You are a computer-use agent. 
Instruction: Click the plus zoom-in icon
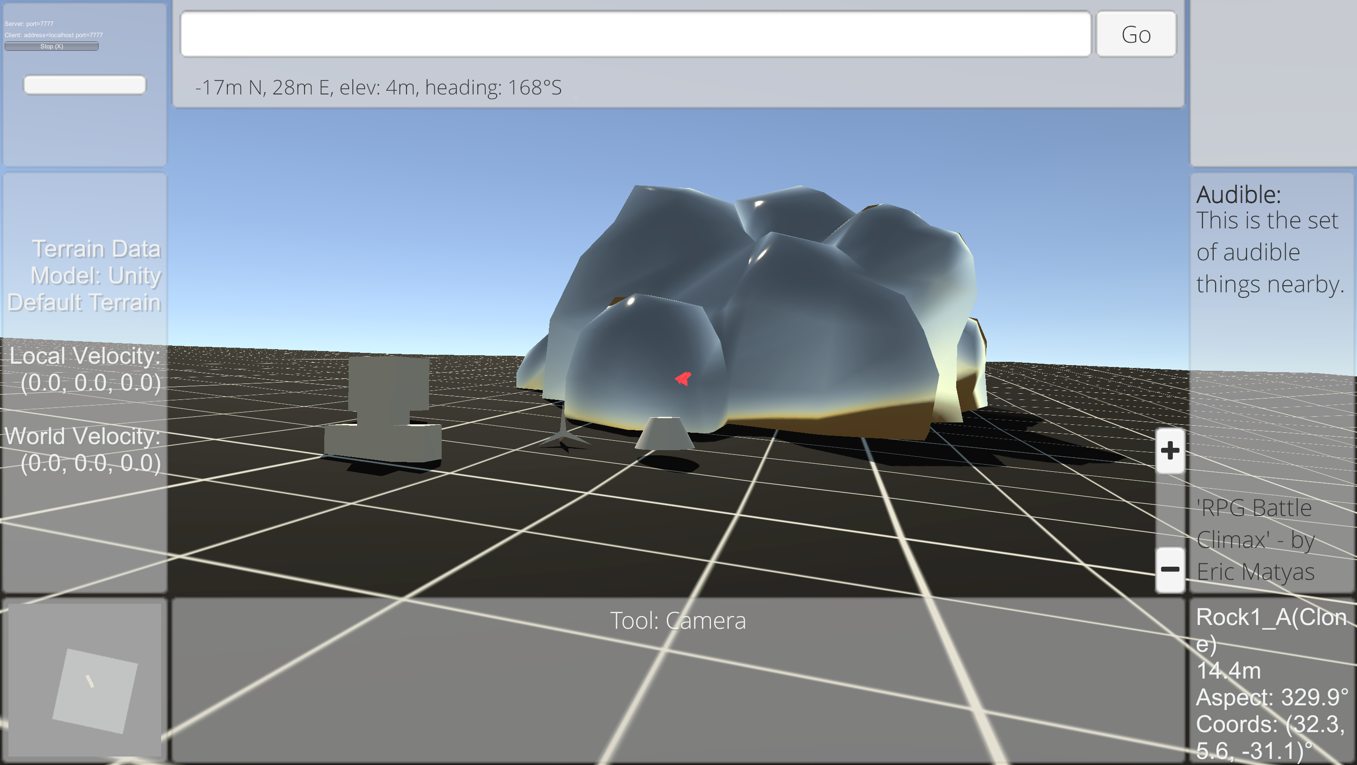point(1170,451)
